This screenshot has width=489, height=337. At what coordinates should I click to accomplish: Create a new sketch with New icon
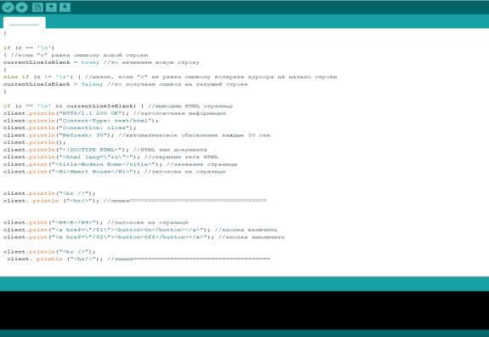(37, 7)
